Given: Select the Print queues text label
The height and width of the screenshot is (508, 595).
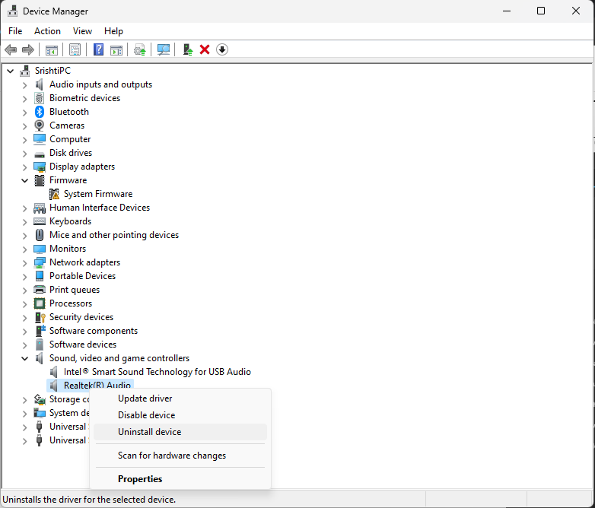Looking at the screenshot, I should 75,290.
